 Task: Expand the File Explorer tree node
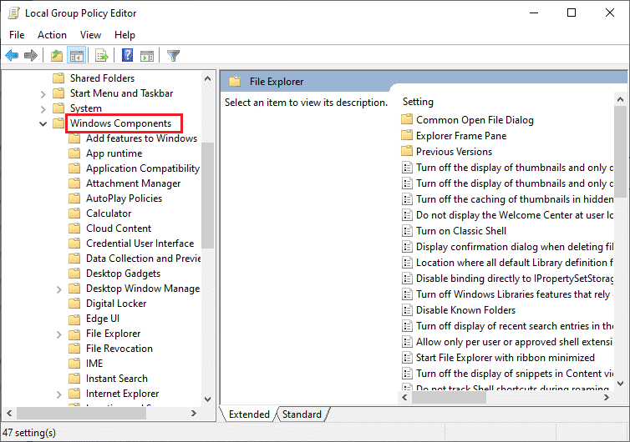pos(59,334)
